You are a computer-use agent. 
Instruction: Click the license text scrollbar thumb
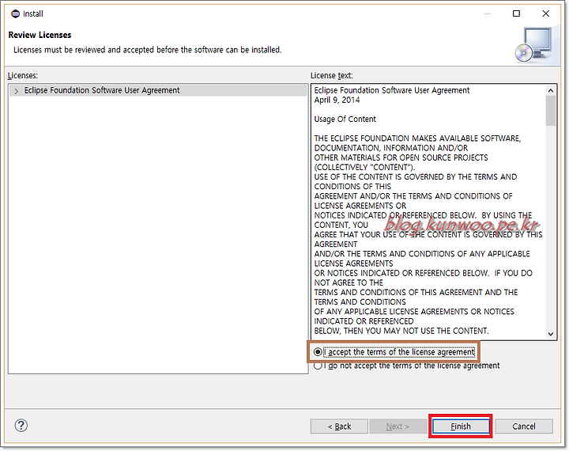[x=551, y=111]
